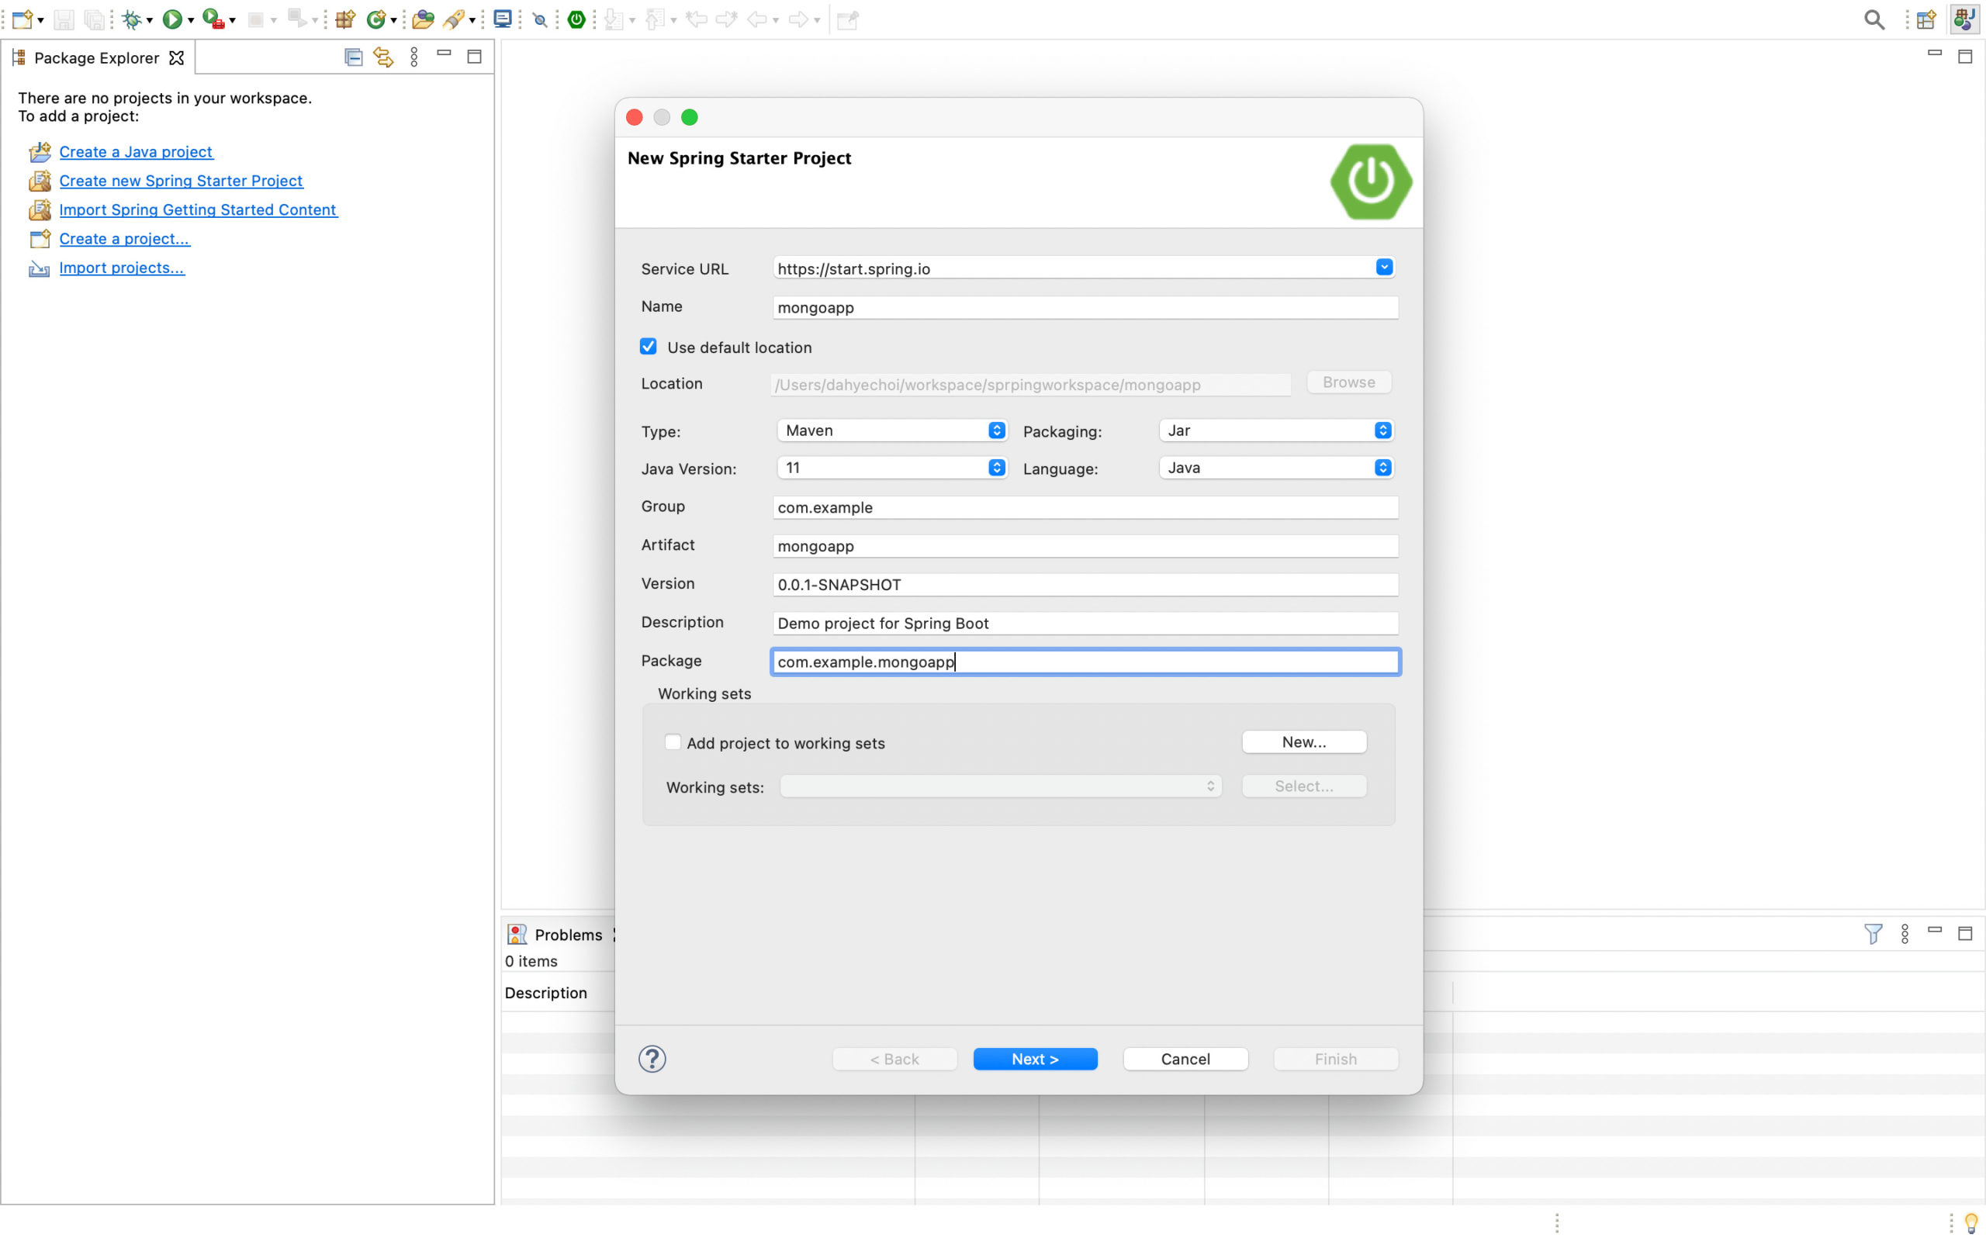The image size is (1986, 1241).
Task: Open the Problems view menu dots
Action: (1905, 933)
